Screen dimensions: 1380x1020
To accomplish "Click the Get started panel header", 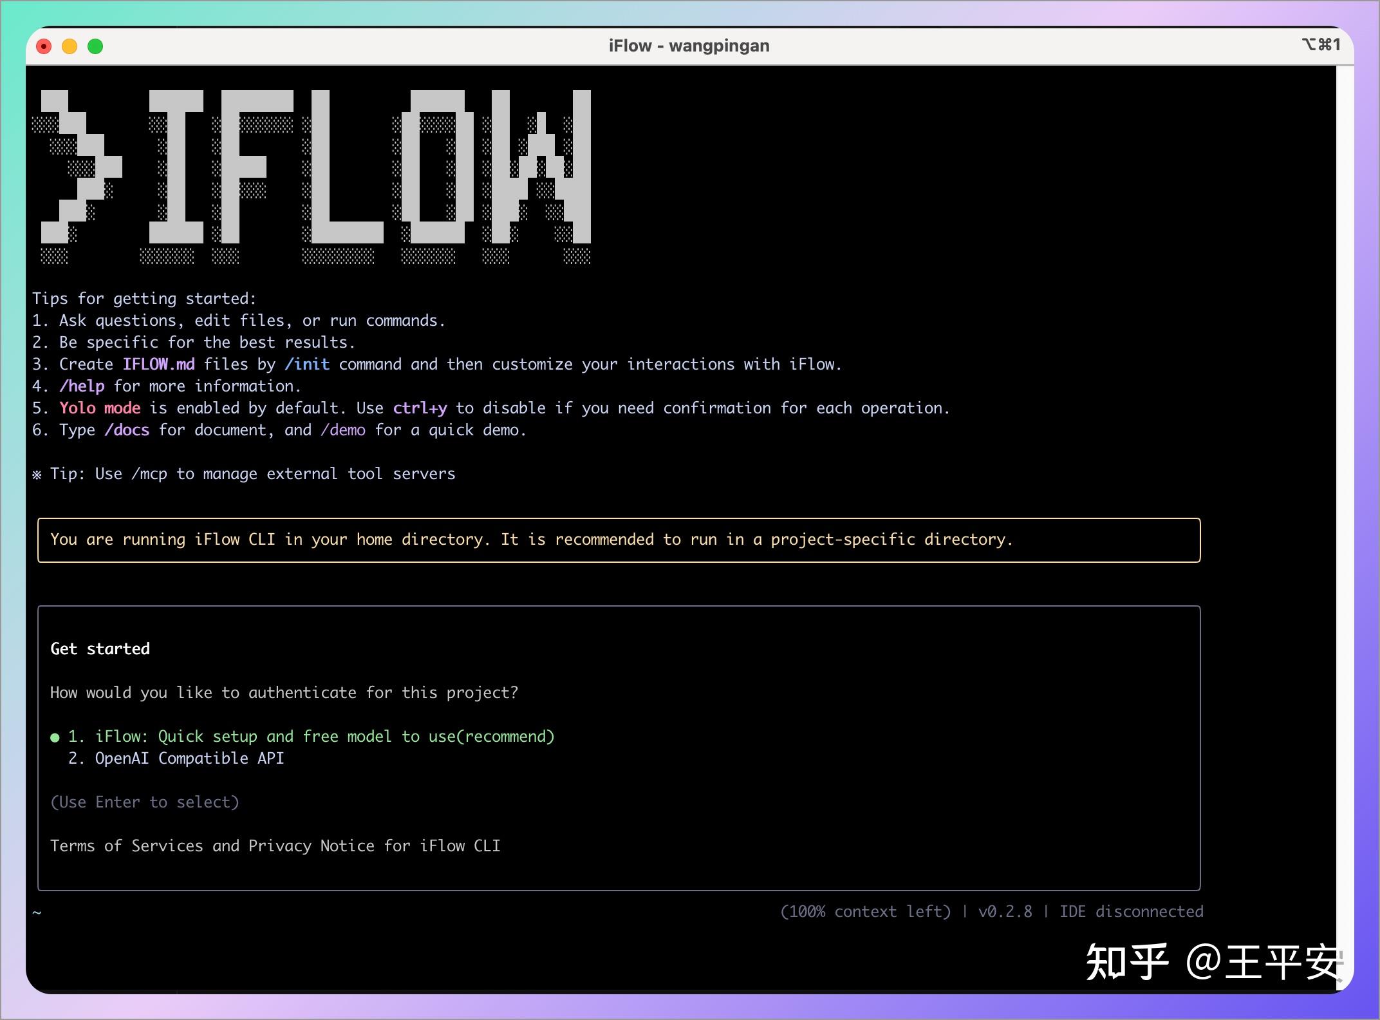I will (100, 648).
